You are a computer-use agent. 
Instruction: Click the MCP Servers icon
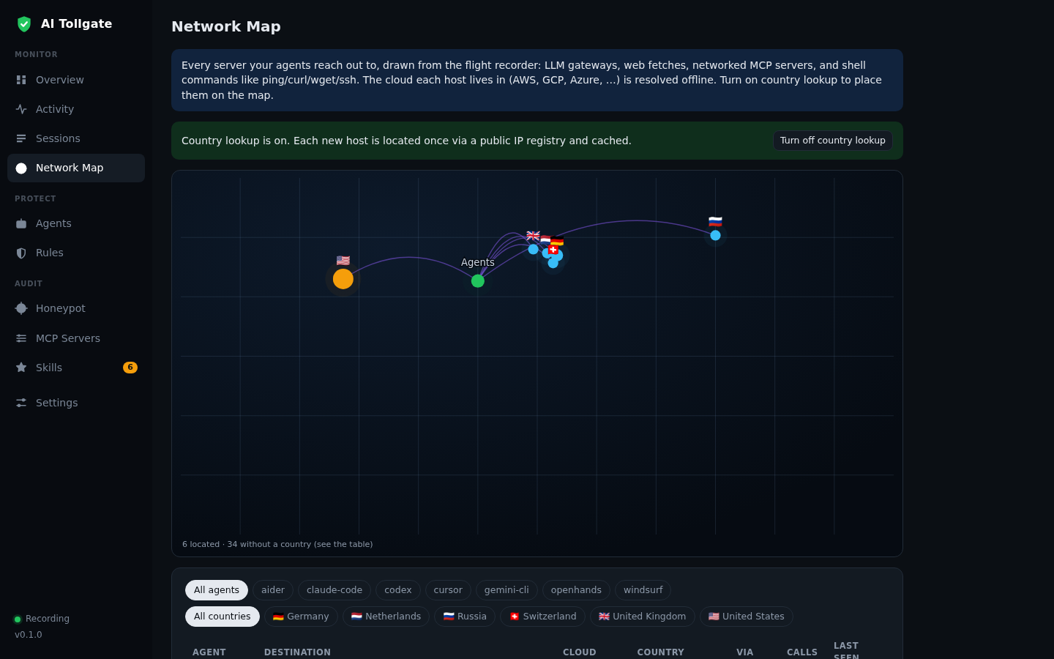(x=21, y=338)
